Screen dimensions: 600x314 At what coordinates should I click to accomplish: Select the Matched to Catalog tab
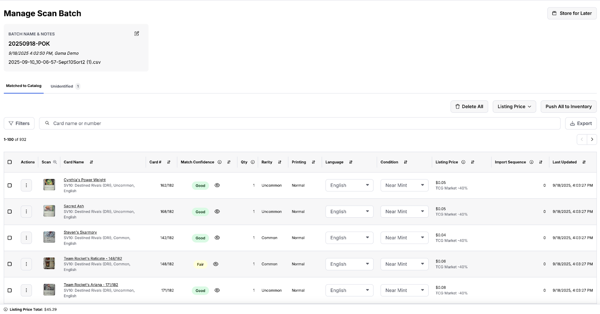(x=24, y=86)
